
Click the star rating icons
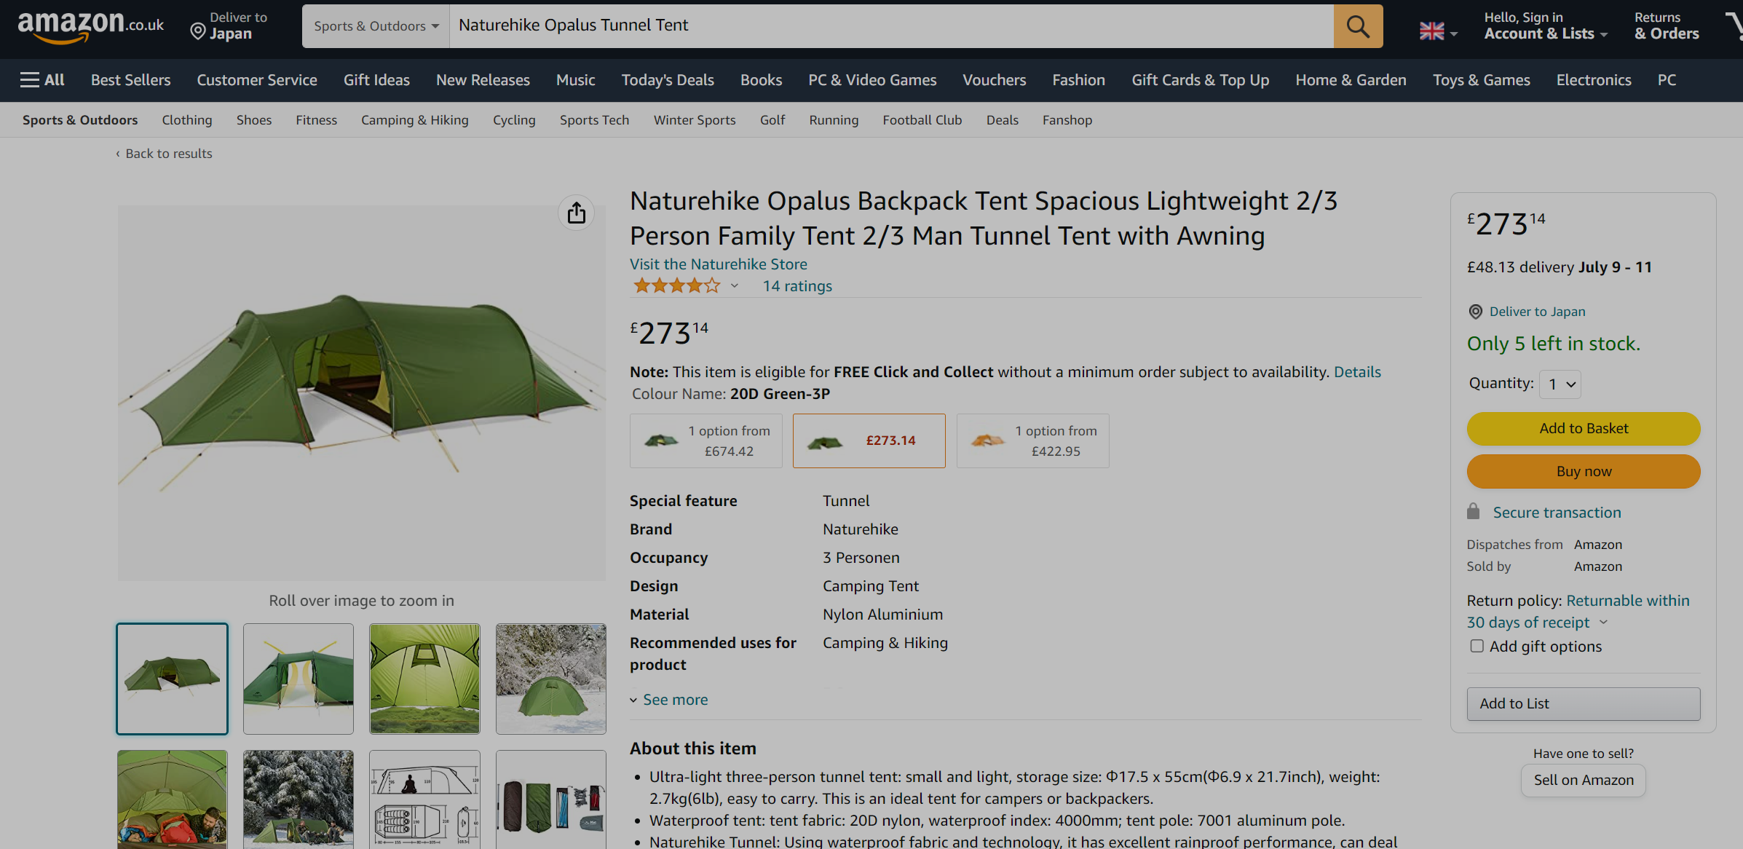[x=676, y=286]
